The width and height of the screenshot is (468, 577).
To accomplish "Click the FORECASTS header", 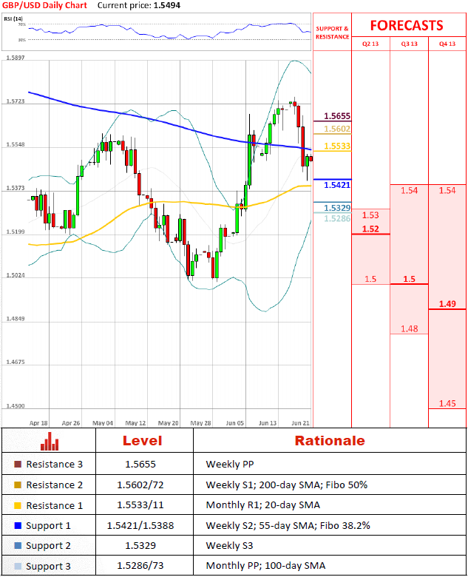I will coord(407,25).
